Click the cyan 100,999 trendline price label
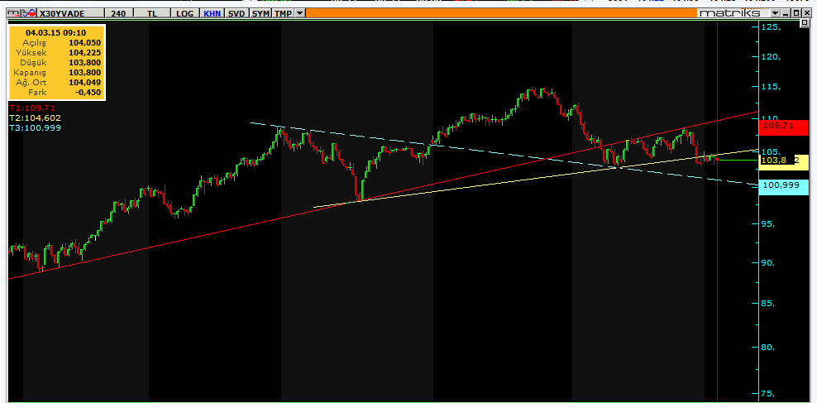This screenshot has width=817, height=403. coord(784,186)
